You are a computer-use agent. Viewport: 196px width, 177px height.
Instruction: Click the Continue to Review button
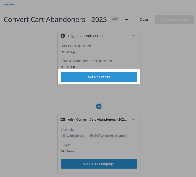coord(175,20)
